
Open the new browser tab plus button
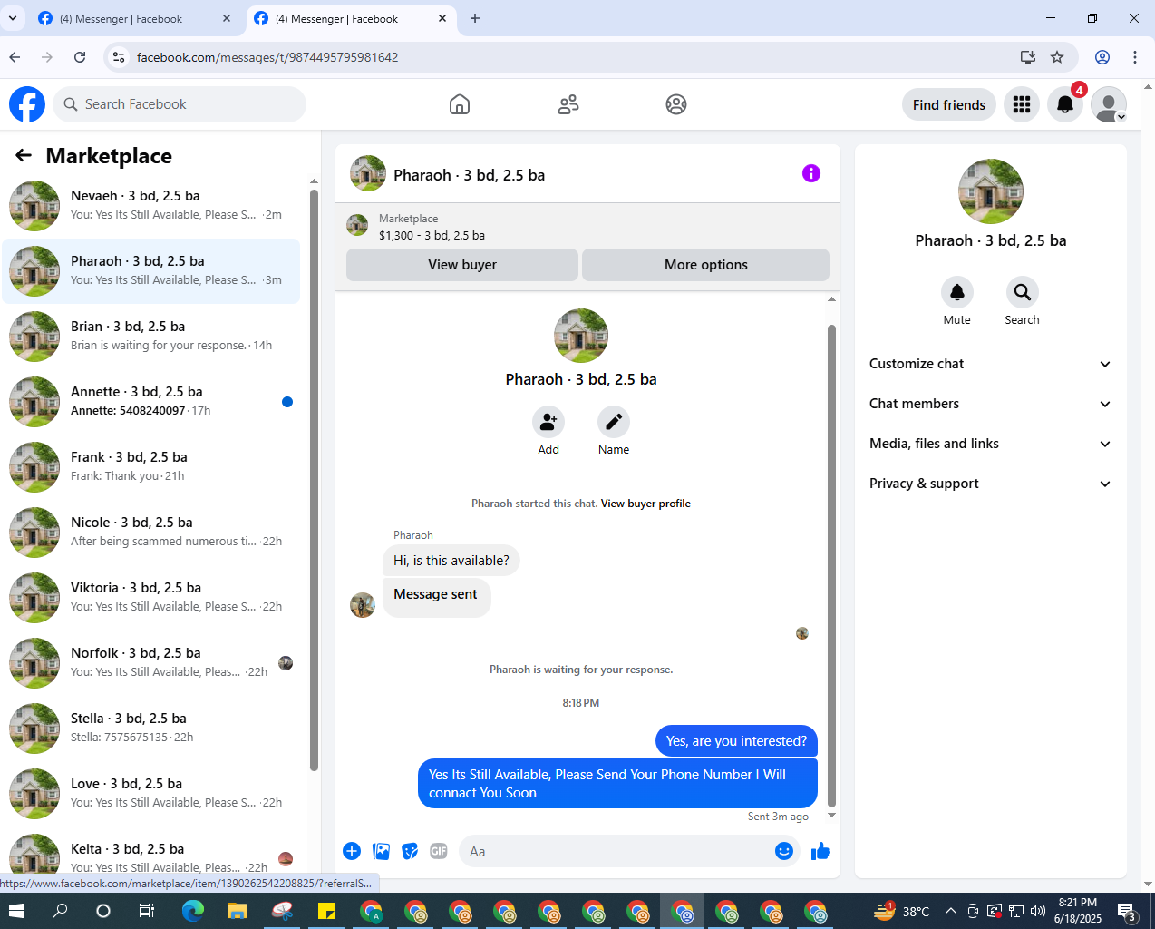click(475, 18)
